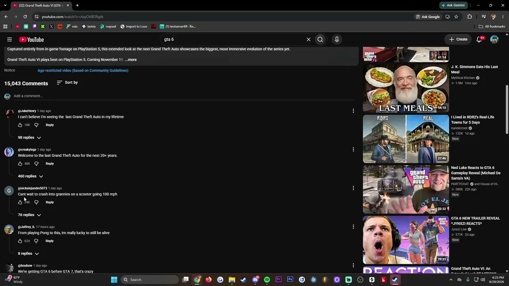
Task: Expand the 460 replies thread
Action: tap(30, 176)
